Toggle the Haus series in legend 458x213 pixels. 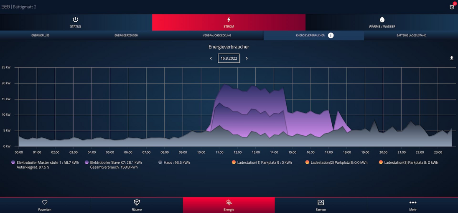pos(160,162)
